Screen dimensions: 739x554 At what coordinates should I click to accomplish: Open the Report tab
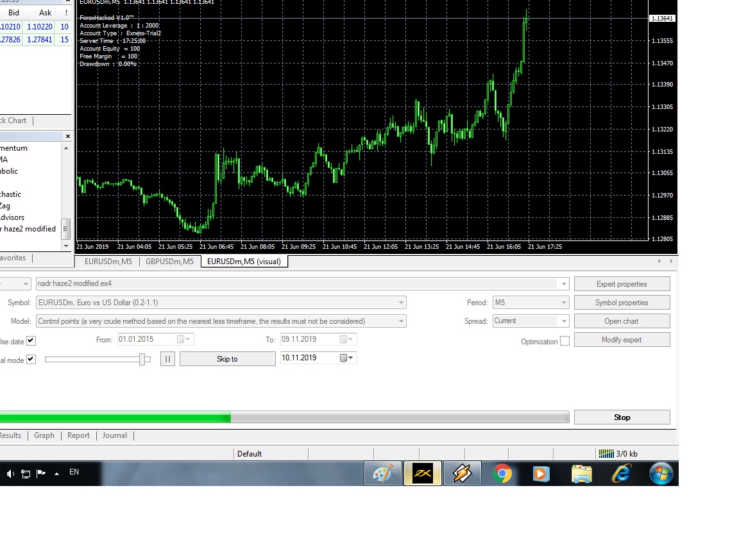pos(78,435)
